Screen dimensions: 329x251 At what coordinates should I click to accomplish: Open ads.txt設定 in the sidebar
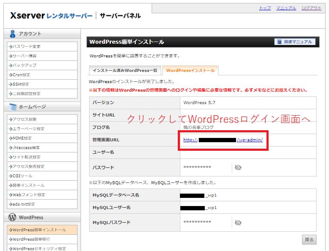[x=42, y=204]
